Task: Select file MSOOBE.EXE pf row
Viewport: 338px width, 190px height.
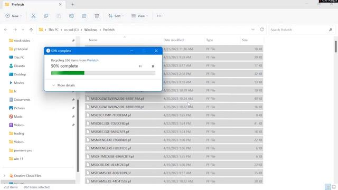Action: click(x=174, y=165)
